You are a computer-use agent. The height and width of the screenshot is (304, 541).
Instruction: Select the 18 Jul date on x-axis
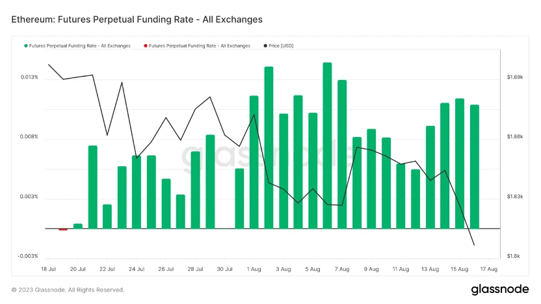49,269
